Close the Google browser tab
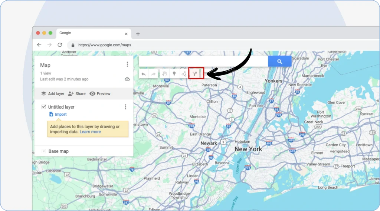The width and height of the screenshot is (380, 211). point(126,34)
